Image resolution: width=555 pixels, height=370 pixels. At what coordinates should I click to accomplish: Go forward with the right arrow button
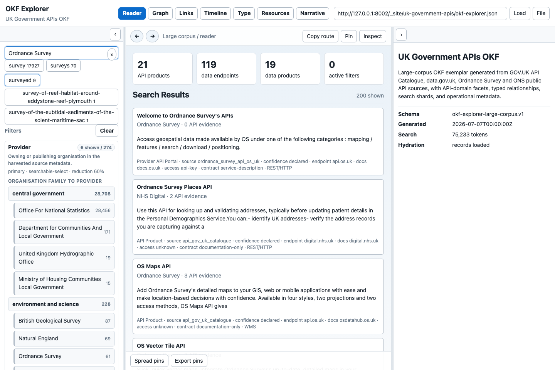[153, 36]
